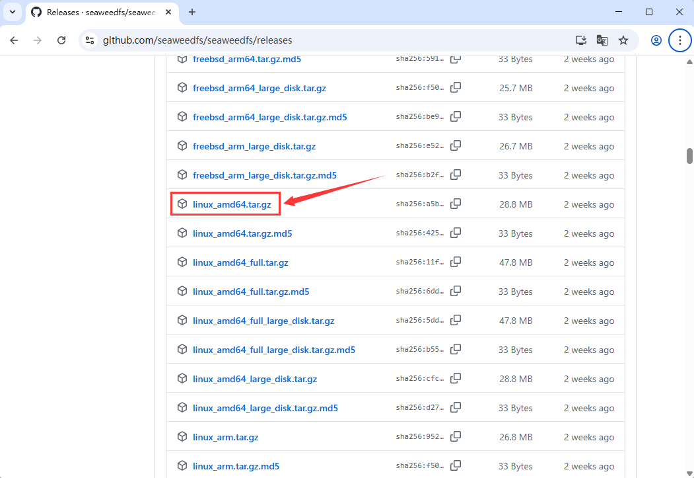The width and height of the screenshot is (694, 478).
Task: Select the Releases seaweedfs tab
Action: tap(101, 13)
